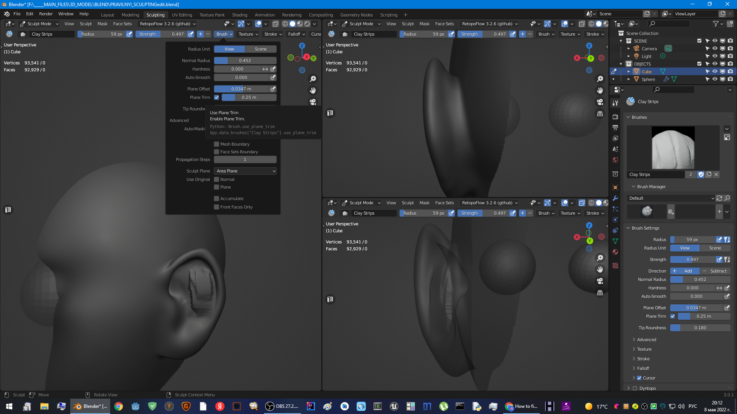Image resolution: width=737 pixels, height=414 pixels.
Task: Enable Accumulate checkbox
Action: (x=216, y=199)
